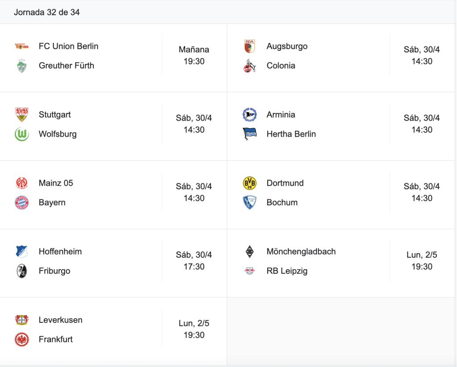The height and width of the screenshot is (367, 457).
Task: Click the FC Union Berlin crest
Action: [22, 46]
